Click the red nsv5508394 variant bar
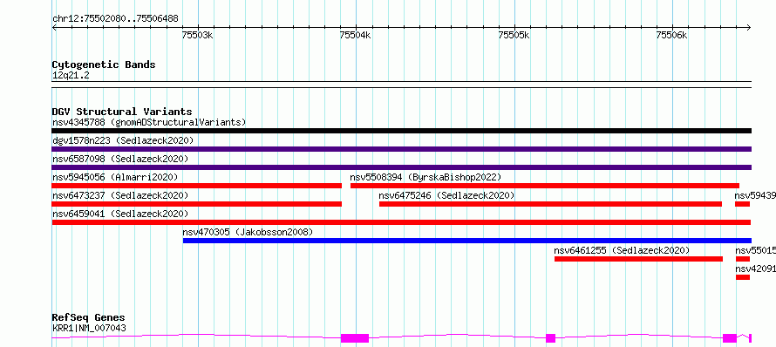The width and height of the screenshot is (776, 347). pyautogui.click(x=545, y=186)
